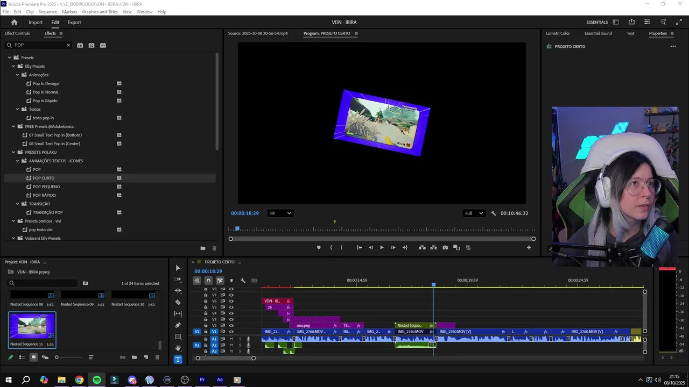This screenshot has width=689, height=387.
Task: Open Program Monitor settings wrench
Action: tap(493, 213)
